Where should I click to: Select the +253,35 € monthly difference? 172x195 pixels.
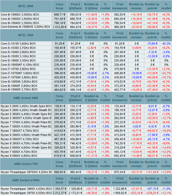(x=136, y=193)
